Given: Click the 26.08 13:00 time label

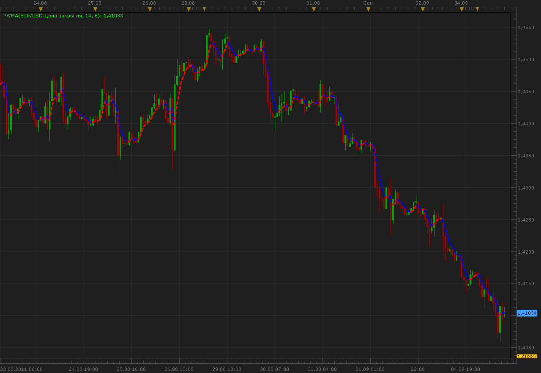Looking at the screenshot, I should pyautogui.click(x=179, y=369).
